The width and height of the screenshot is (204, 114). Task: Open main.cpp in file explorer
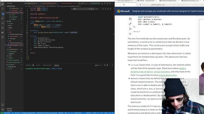[x=12, y=39]
